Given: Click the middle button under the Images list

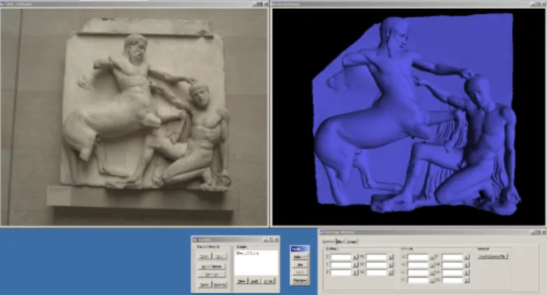Looking at the screenshot, I should coord(255,281).
